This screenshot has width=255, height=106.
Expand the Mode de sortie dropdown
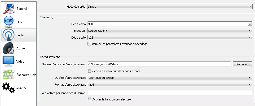click(170, 7)
